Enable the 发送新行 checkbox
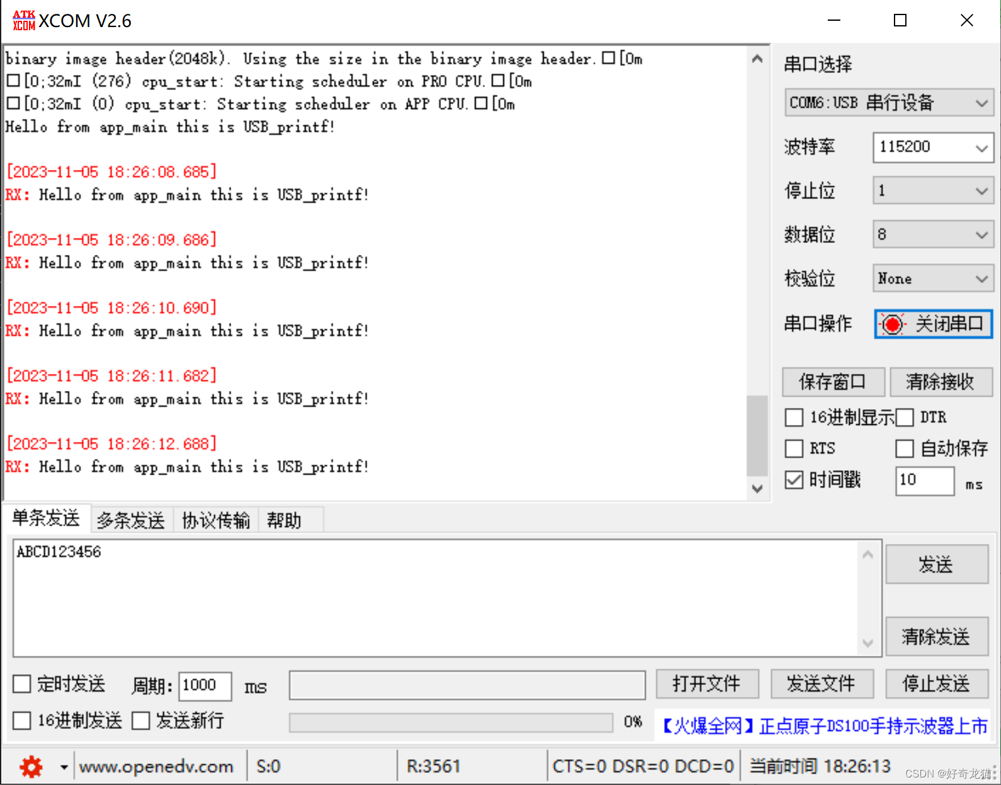Screen dimensions: 1001x785 (x=141, y=721)
